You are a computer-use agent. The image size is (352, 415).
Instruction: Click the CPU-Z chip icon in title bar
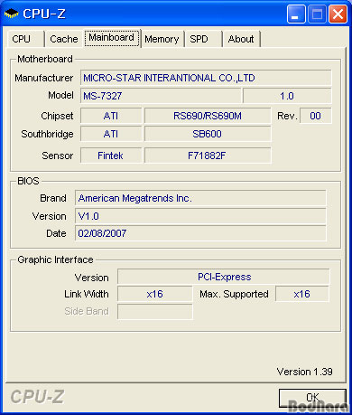pos(12,14)
